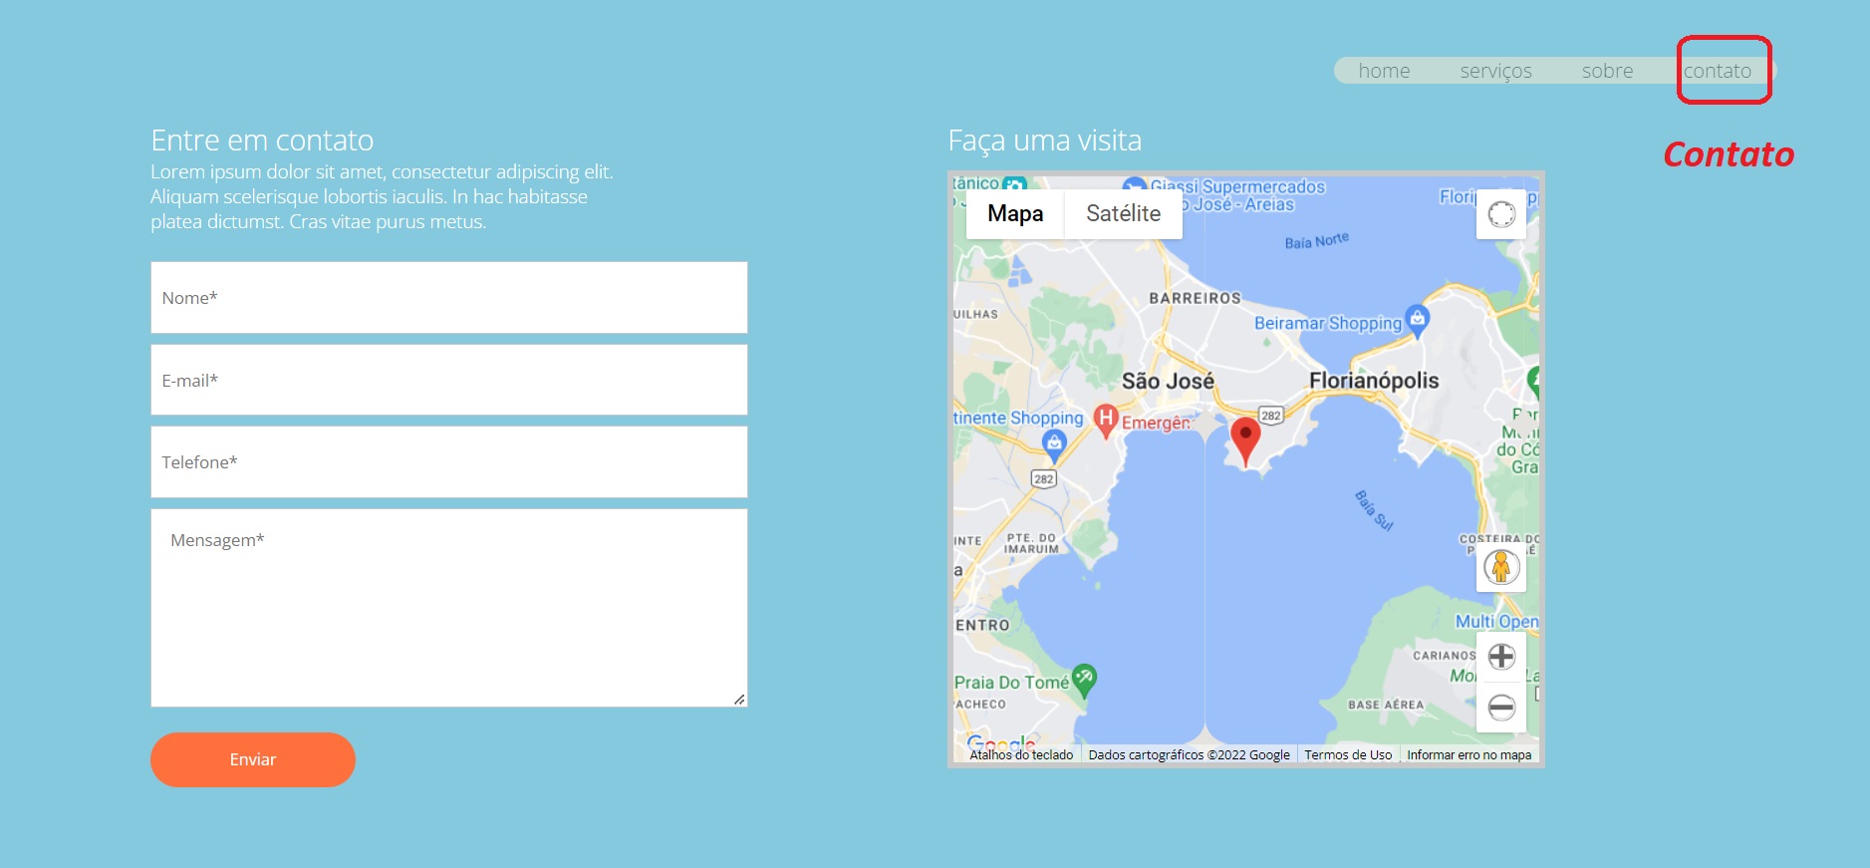Click the Florianópolis label on map
Image resolution: width=1870 pixels, height=868 pixels.
1374,381
